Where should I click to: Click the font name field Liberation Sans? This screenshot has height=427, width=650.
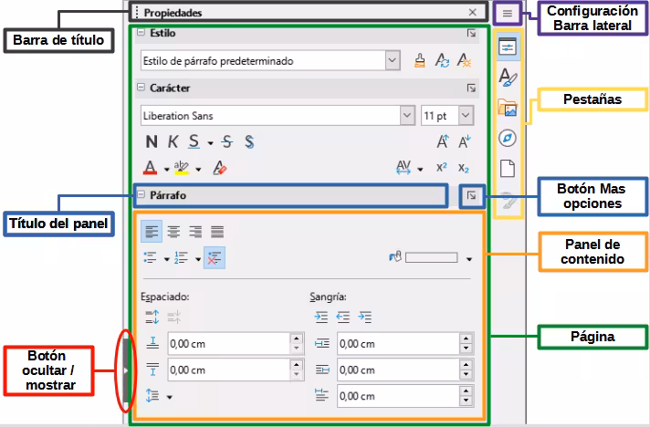click(271, 116)
